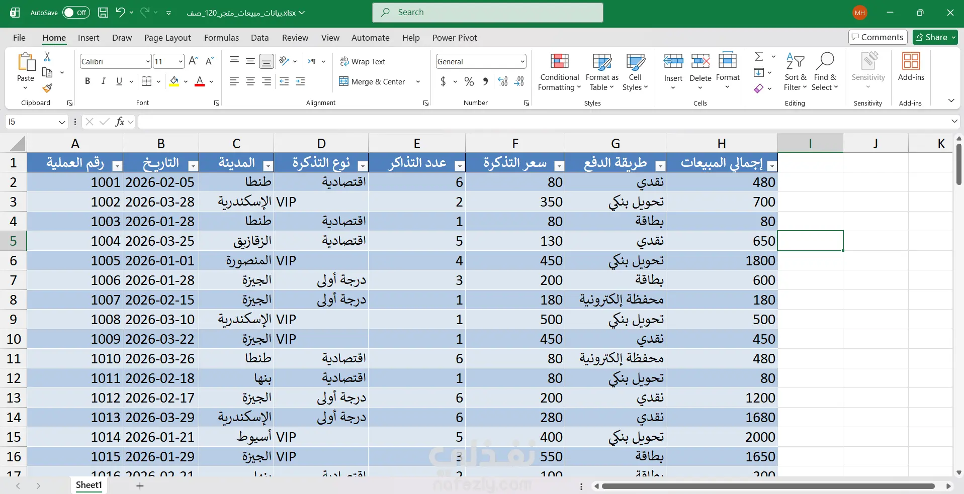This screenshot has width=964, height=494.
Task: Apply the Borders icon
Action: coord(146,81)
